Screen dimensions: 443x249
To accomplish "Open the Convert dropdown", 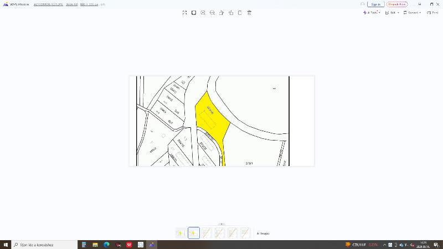I will 413,12.
